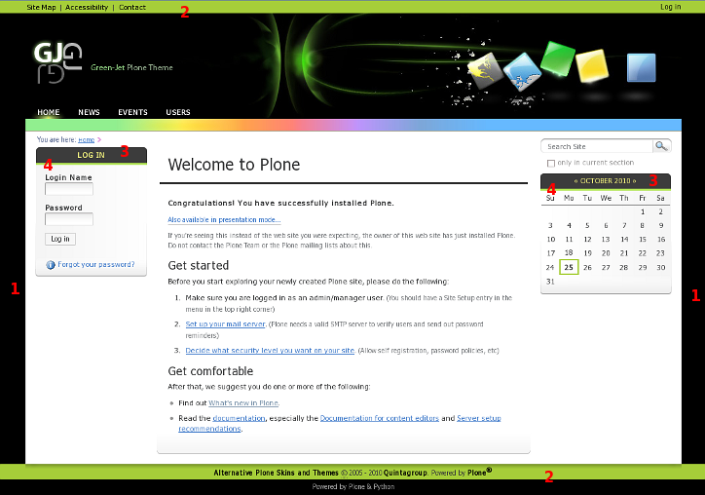The image size is (705, 495).
Task: Click the OCTOBER 2010 calendar header
Action: (605, 181)
